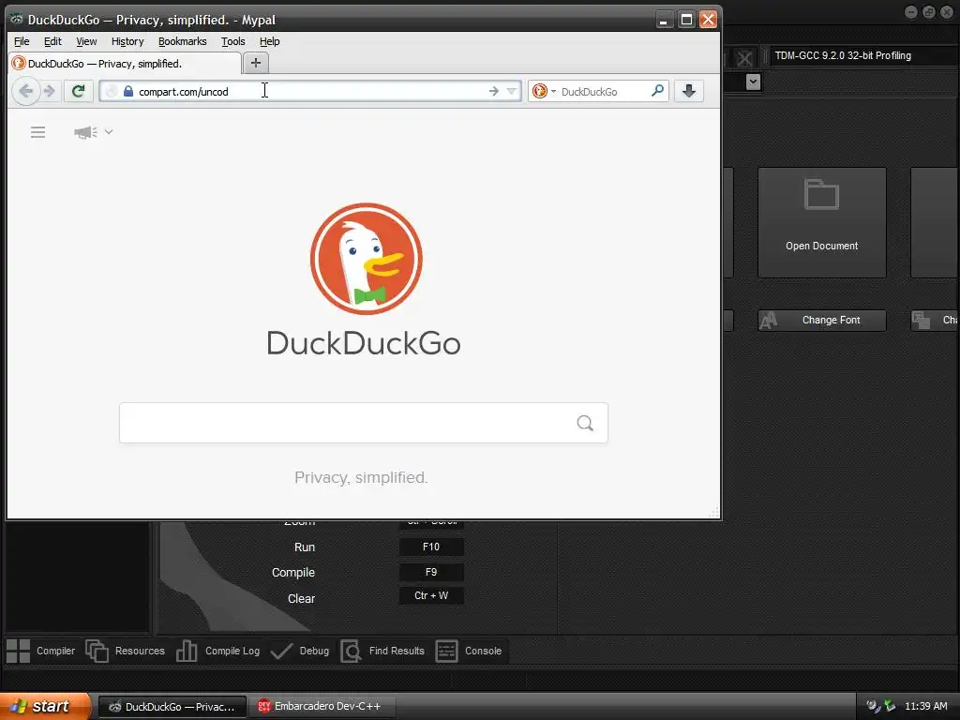Click the magnifier in the browser search box
The height and width of the screenshot is (720, 960).
point(657,91)
